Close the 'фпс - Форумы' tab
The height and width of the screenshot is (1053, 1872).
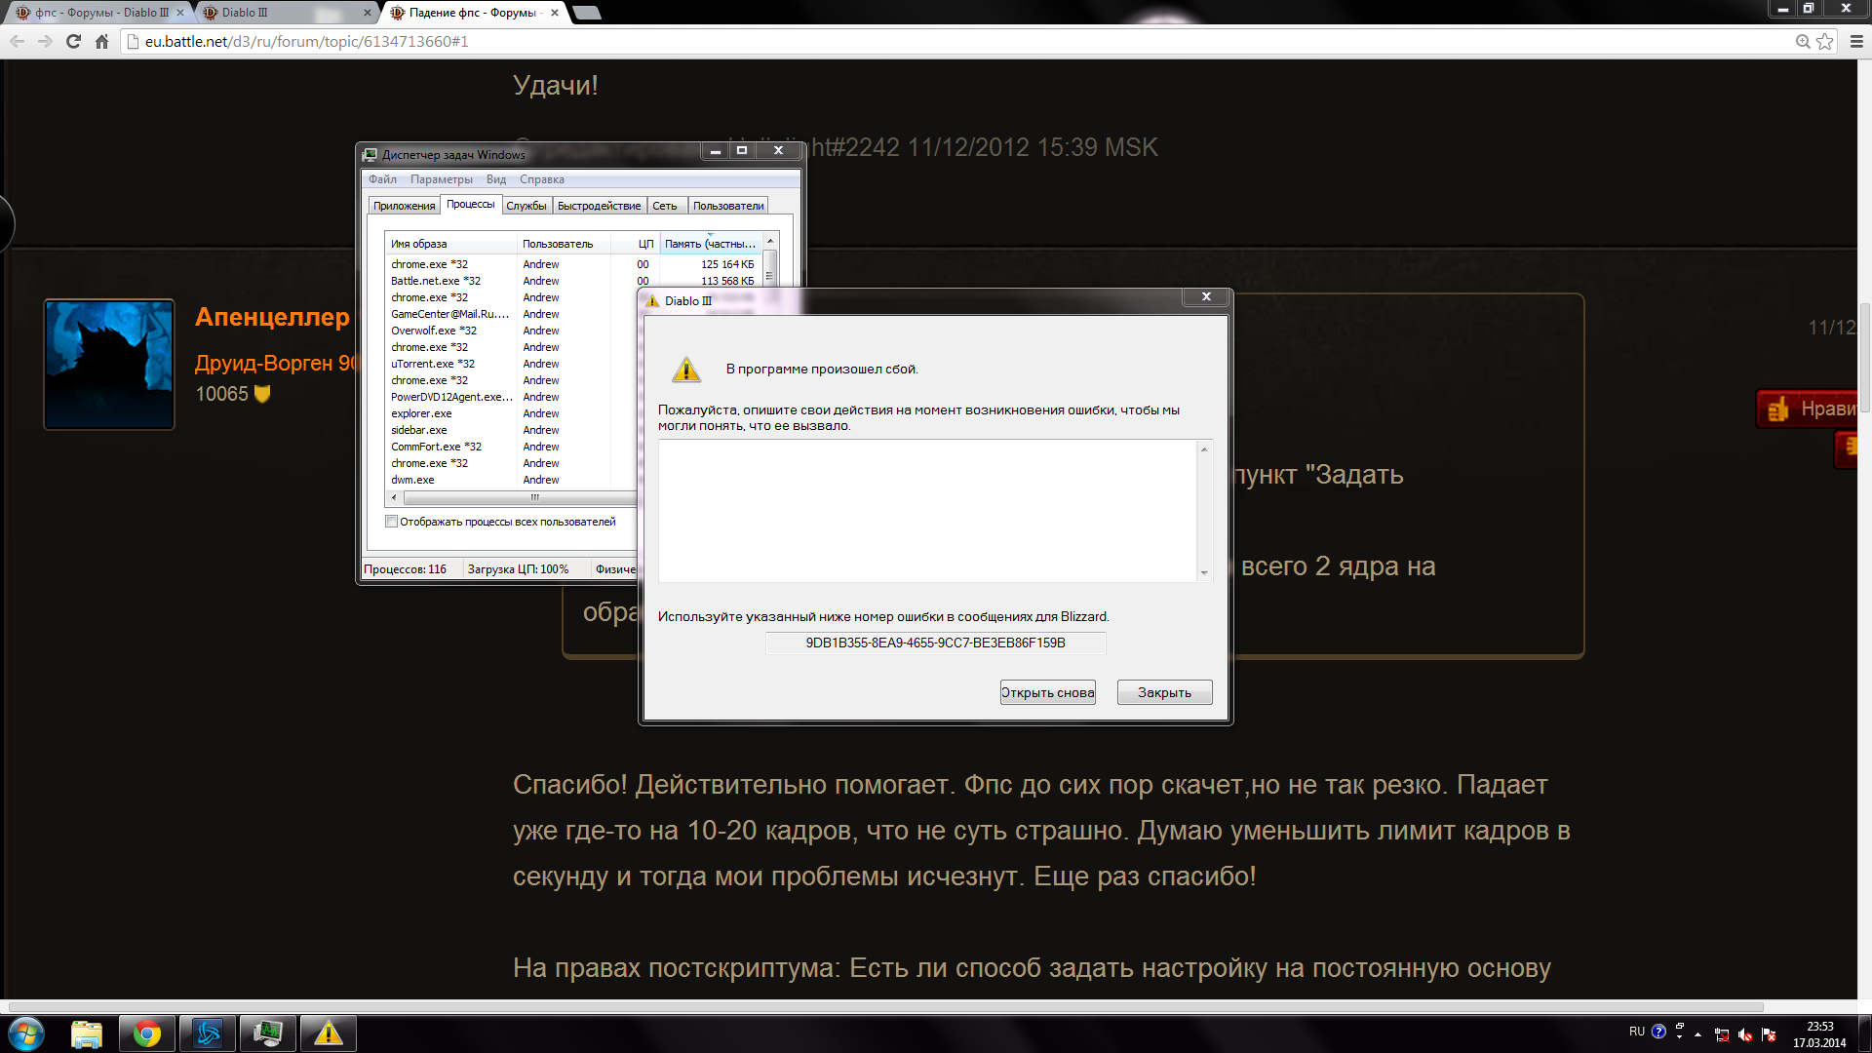(x=180, y=13)
